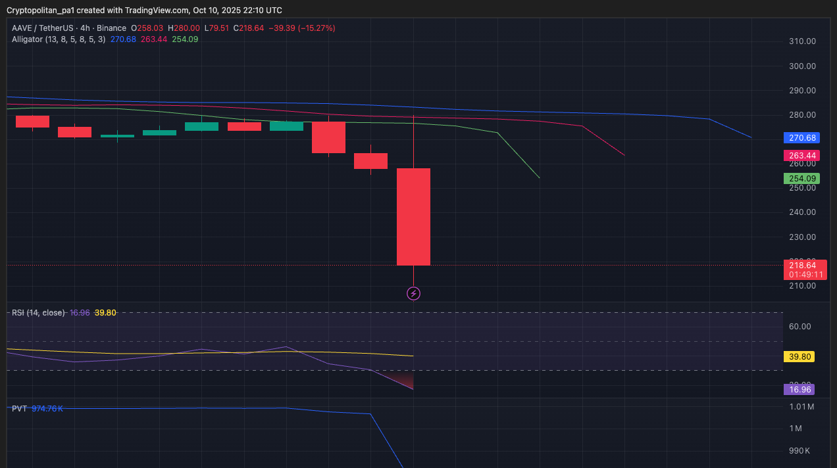Click the 990K label on the PVT axis
837x468 pixels.
[x=799, y=451]
